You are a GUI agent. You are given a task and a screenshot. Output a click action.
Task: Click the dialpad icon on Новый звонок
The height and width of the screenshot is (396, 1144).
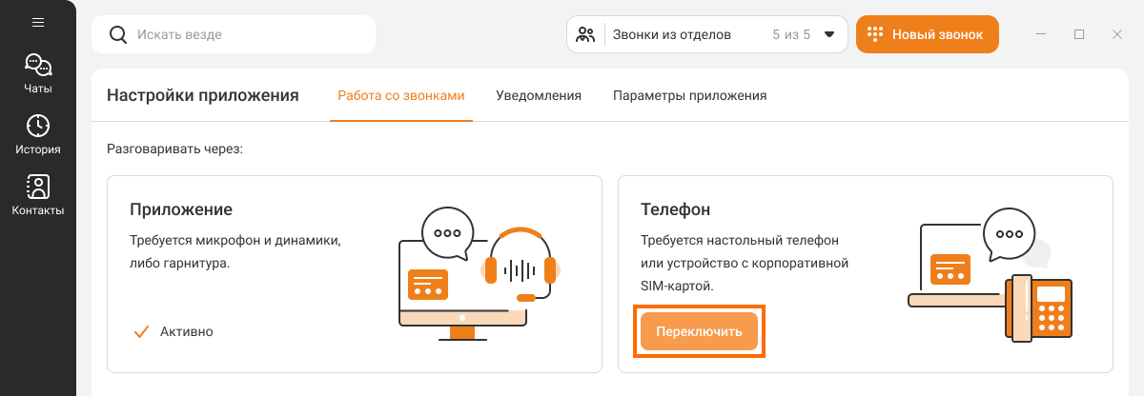tap(874, 34)
